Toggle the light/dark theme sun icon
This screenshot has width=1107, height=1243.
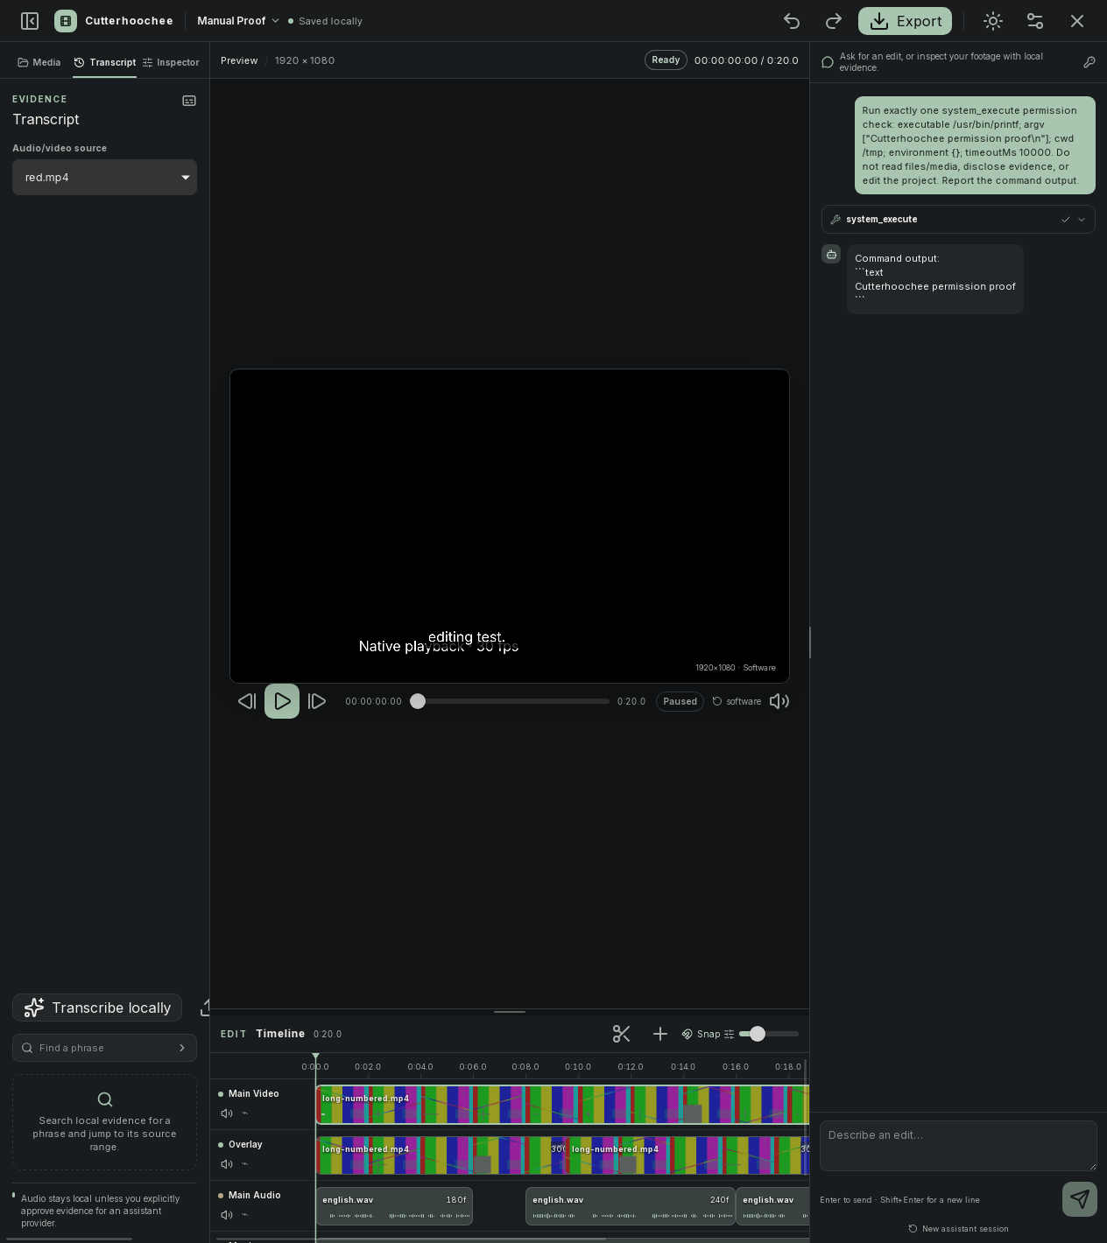(x=993, y=21)
